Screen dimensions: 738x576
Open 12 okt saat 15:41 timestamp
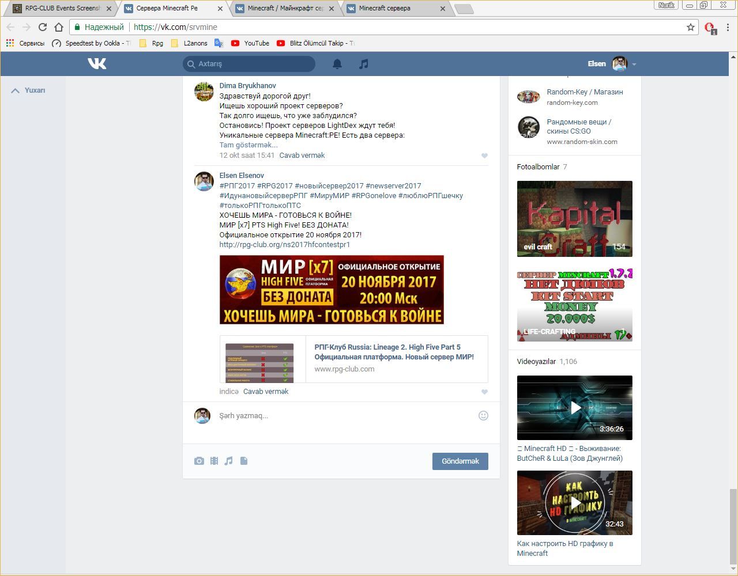(247, 156)
